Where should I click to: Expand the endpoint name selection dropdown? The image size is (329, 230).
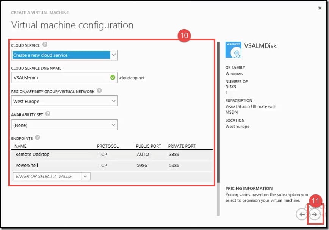[85, 176]
